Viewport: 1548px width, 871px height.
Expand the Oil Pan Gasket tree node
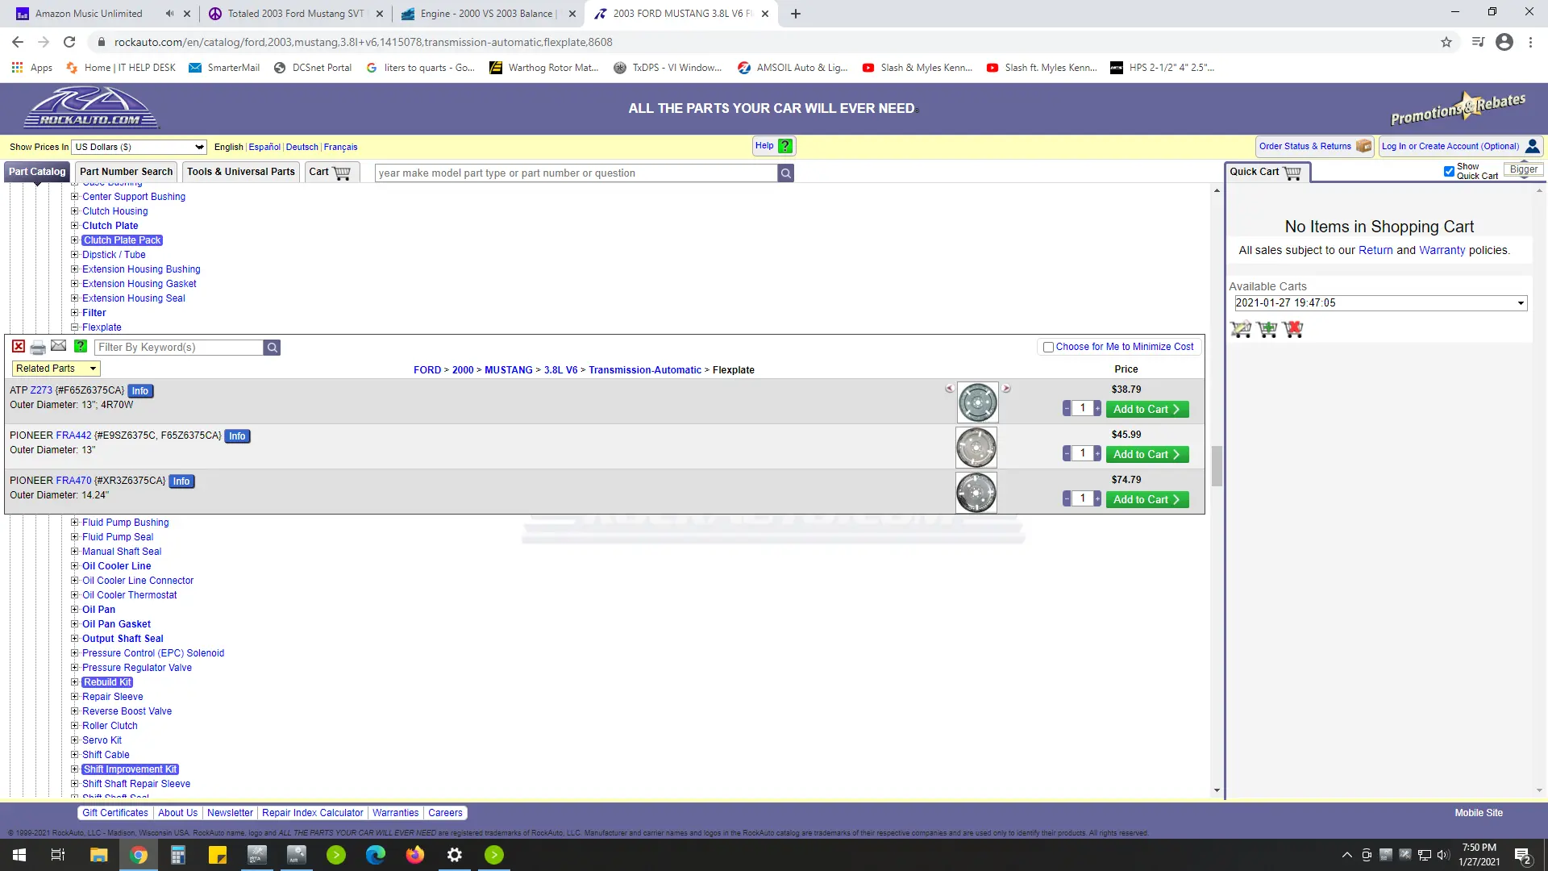[x=74, y=624]
